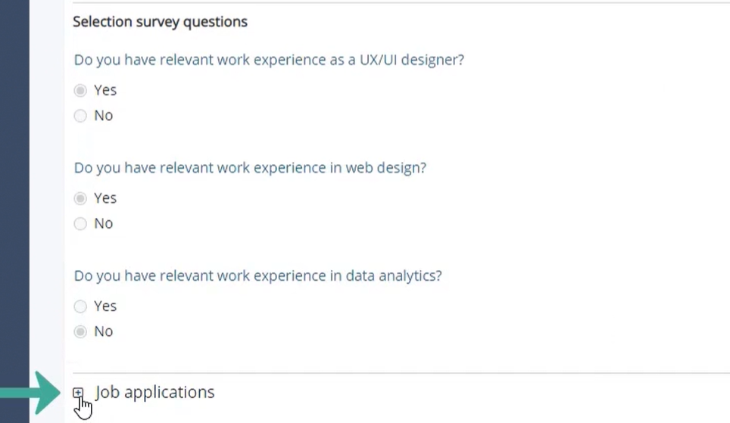730x423 pixels.
Task: Click the data analytics experience question text
Action: (258, 276)
